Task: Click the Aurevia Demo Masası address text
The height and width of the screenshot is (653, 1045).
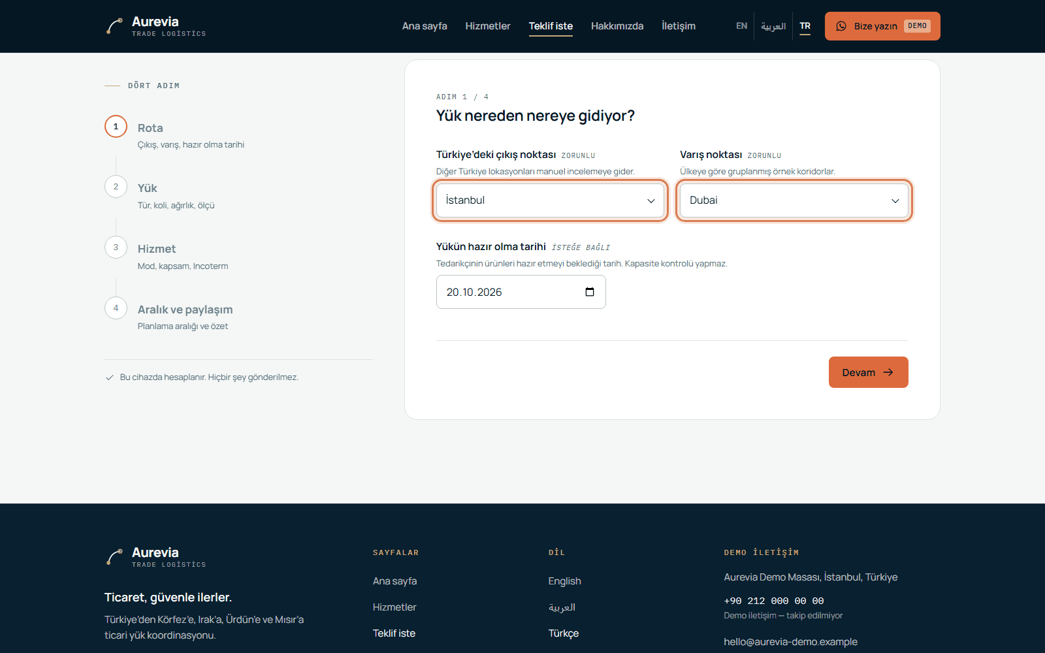Action: (x=811, y=577)
